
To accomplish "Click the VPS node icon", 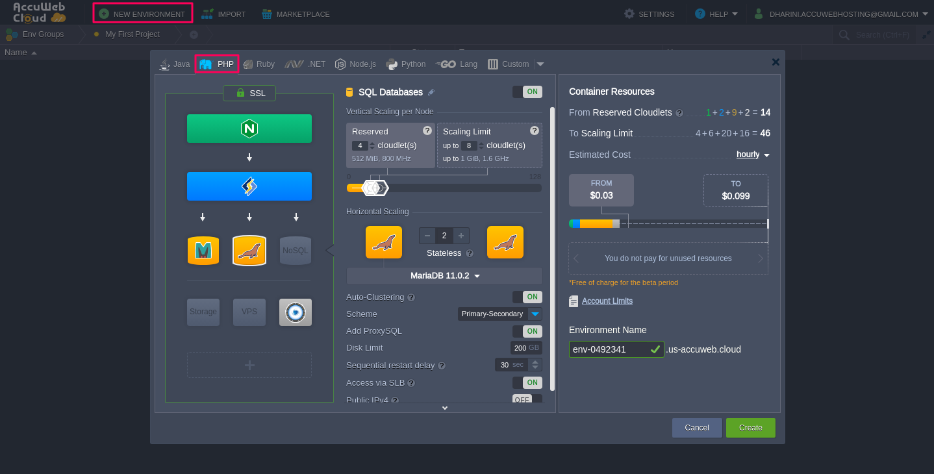I will click(249, 312).
